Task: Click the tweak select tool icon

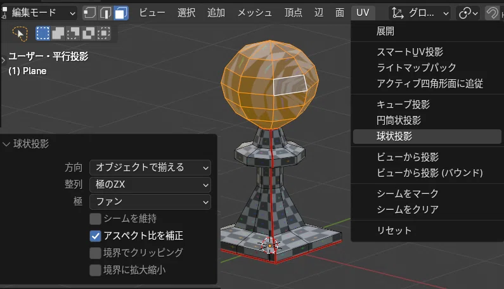Action: tap(20, 34)
